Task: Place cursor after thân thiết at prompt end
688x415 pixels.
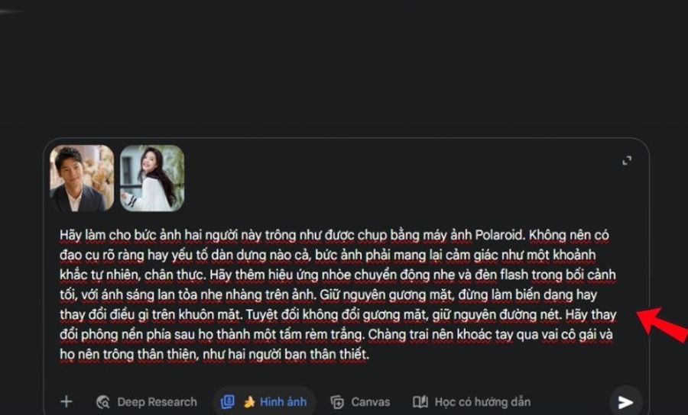Action: click(369, 354)
